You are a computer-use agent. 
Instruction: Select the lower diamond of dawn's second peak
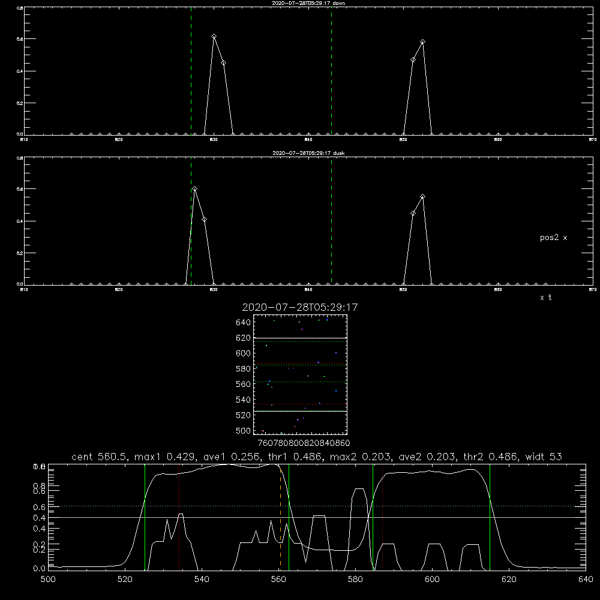point(413,59)
